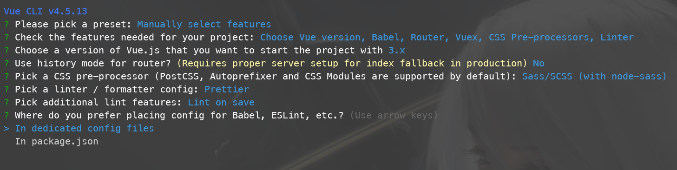Screen dimensions: 677x170
Task: Click the selected features list answer
Action: click(447, 37)
